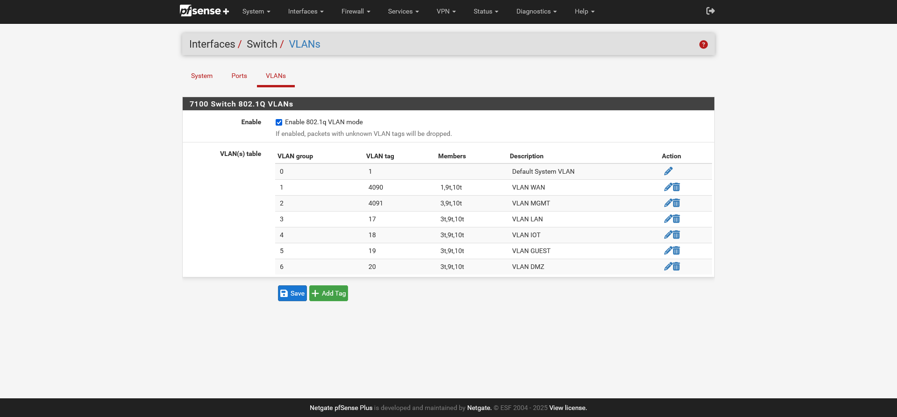Image resolution: width=897 pixels, height=417 pixels.
Task: Go to pfSense logo home
Action: point(204,11)
